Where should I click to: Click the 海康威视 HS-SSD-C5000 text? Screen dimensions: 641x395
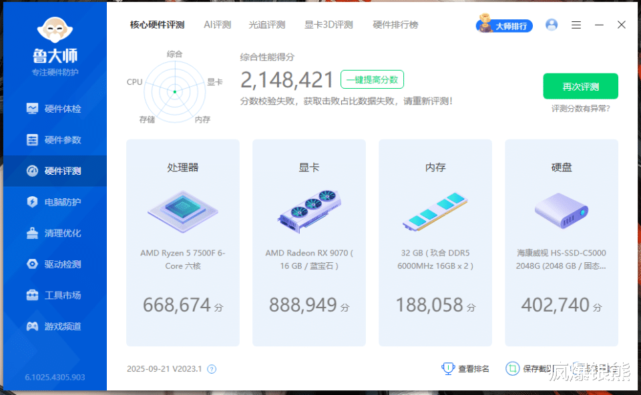[x=562, y=260]
